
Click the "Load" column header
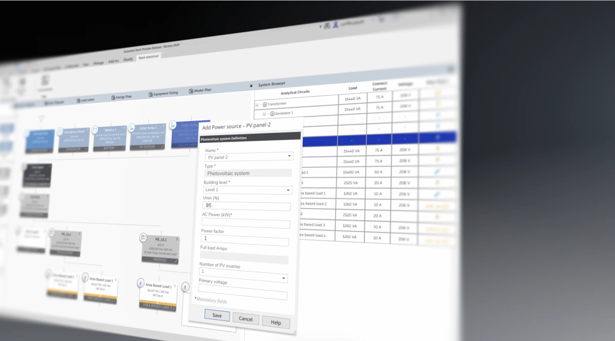click(x=353, y=88)
